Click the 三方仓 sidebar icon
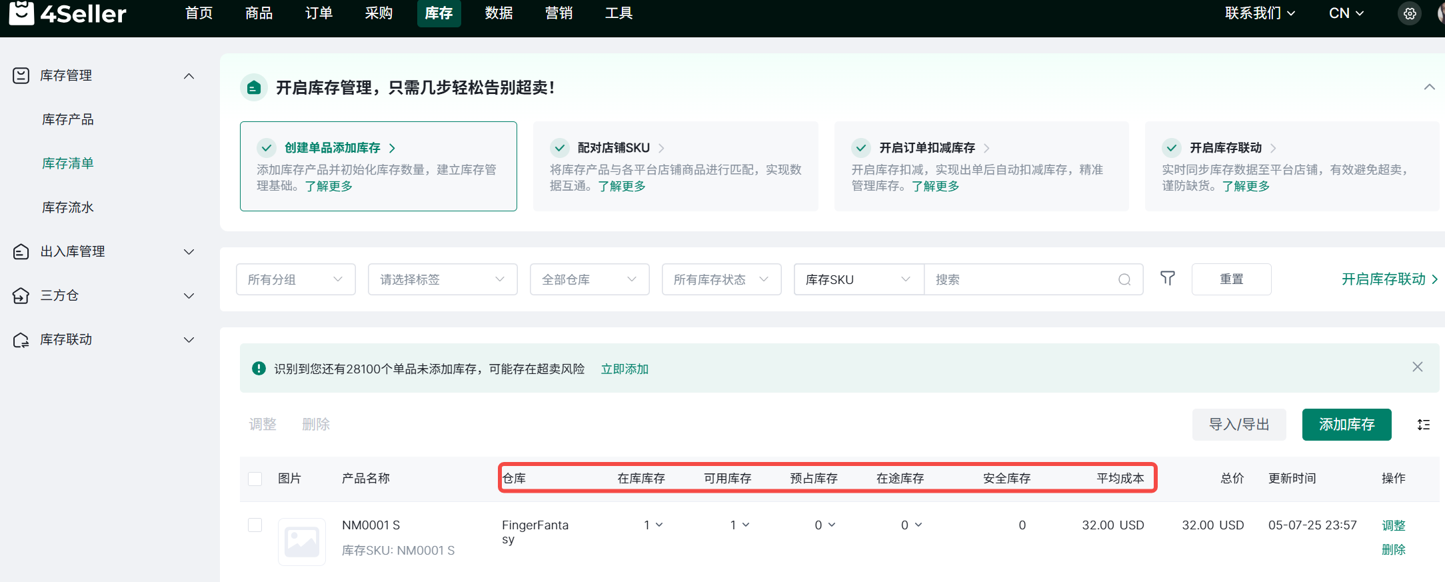 click(21, 295)
